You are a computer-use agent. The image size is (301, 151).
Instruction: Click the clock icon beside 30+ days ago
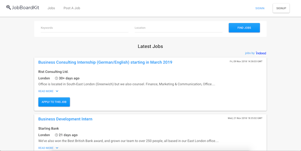[x=56, y=78]
